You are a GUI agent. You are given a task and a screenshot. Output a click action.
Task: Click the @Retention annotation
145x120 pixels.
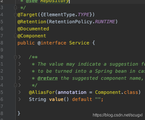point(32,22)
